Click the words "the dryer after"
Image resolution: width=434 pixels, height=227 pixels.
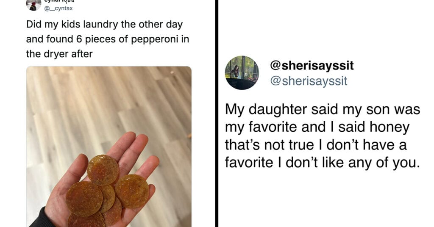[59, 54]
